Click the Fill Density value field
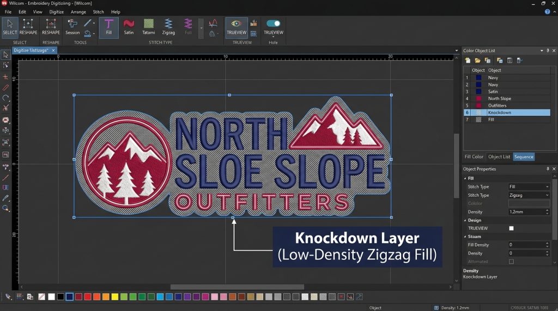Image resolution: width=558 pixels, height=311 pixels. tap(526, 245)
